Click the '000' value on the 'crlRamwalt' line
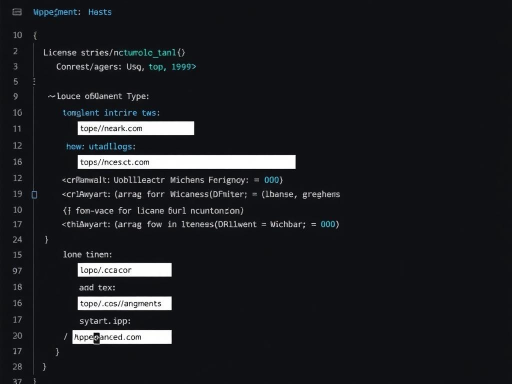This screenshot has height=384, width=512. (272, 179)
